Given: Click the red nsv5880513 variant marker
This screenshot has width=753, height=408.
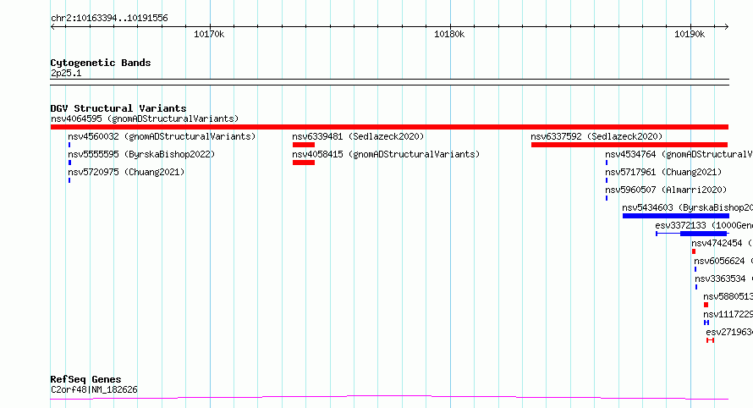Looking at the screenshot, I should 706,305.
